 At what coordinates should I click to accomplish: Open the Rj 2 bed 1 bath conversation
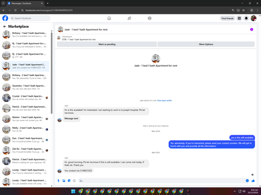click(25, 56)
